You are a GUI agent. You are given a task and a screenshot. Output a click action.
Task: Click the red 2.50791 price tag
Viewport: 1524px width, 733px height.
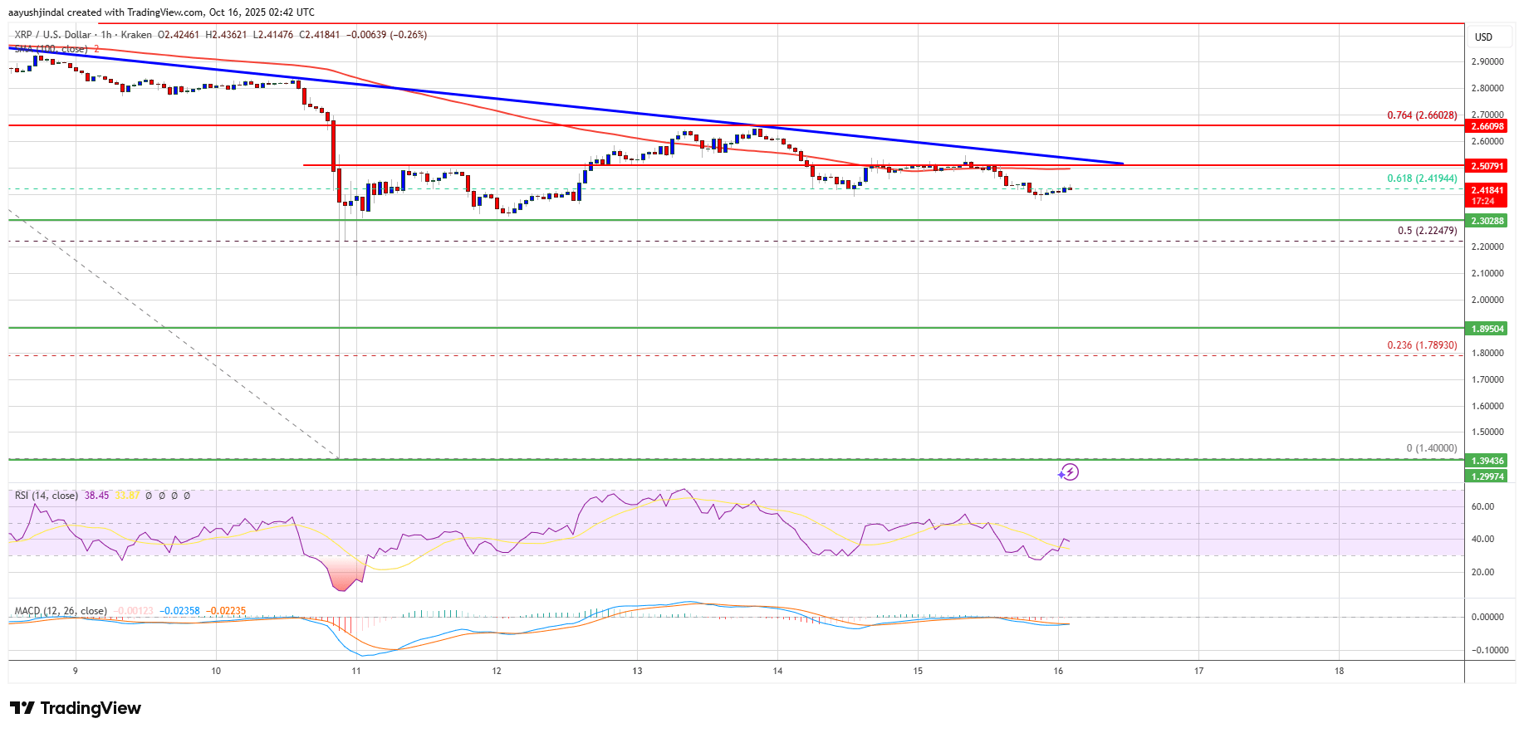pos(1487,166)
